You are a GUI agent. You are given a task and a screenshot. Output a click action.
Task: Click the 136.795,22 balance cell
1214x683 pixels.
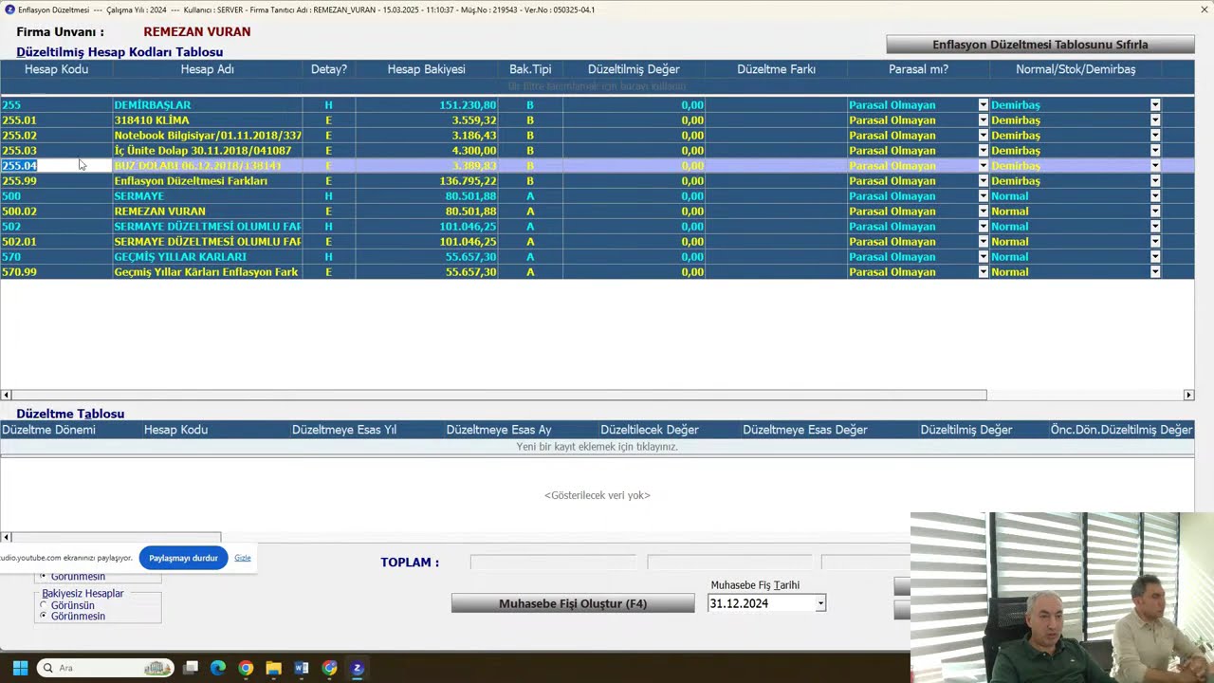[426, 181]
